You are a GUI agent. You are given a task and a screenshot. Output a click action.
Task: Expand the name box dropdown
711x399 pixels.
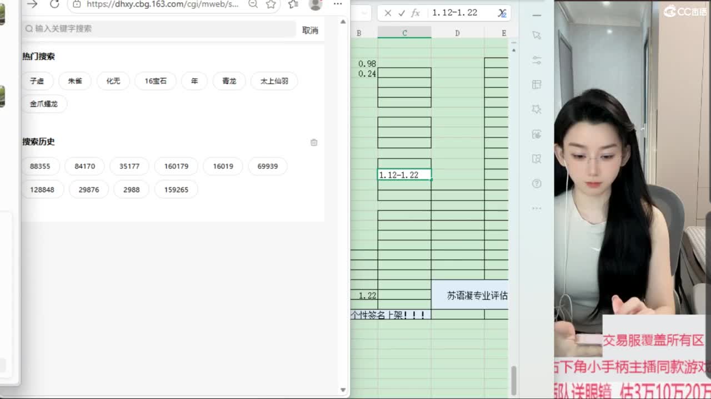tap(364, 13)
